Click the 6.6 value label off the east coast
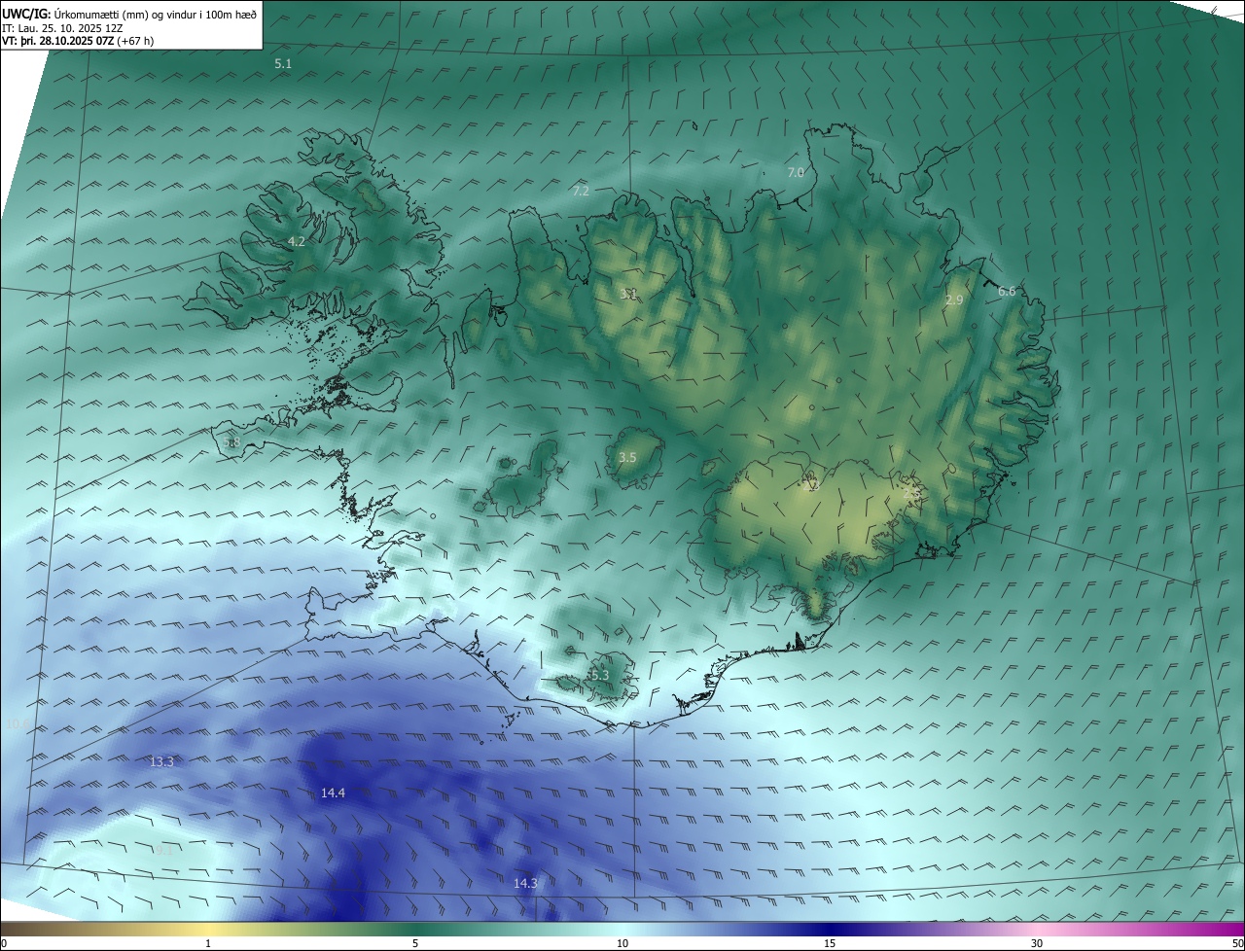The height and width of the screenshot is (951, 1245). [x=1007, y=292]
